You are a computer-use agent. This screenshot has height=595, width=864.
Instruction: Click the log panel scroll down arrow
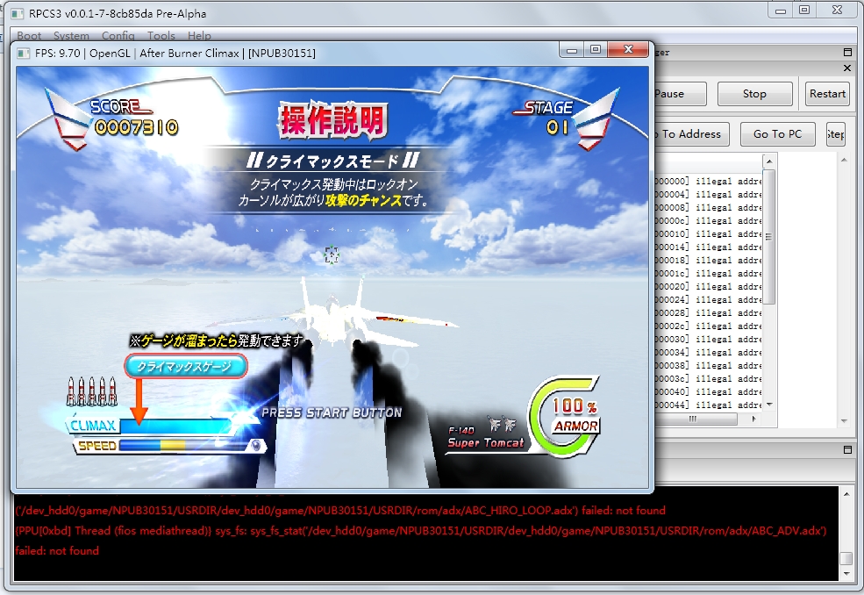tap(846, 574)
